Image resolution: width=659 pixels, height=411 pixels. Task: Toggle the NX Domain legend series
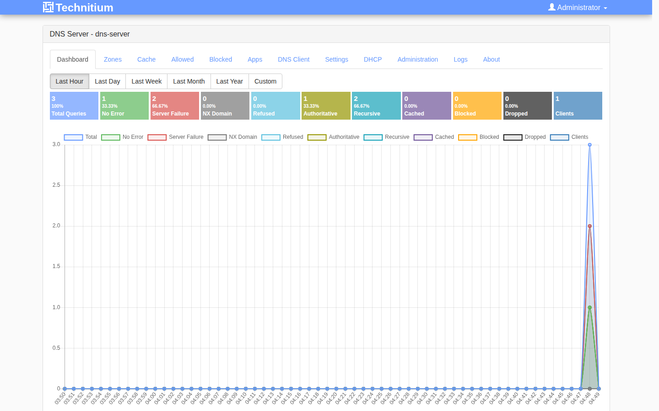[x=232, y=137]
